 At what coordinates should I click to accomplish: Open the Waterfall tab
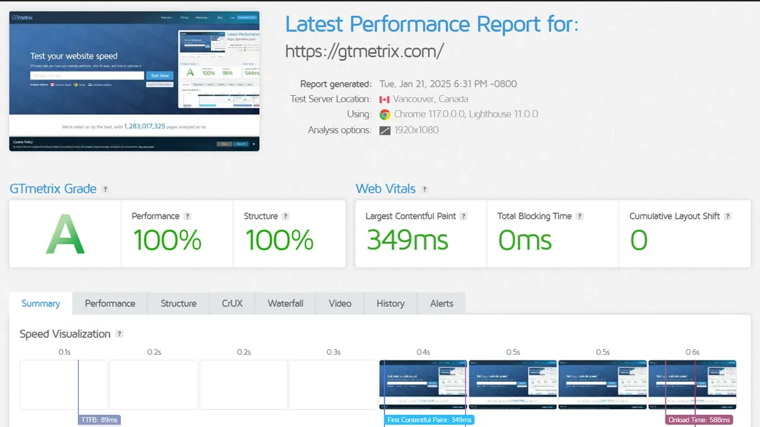286,303
